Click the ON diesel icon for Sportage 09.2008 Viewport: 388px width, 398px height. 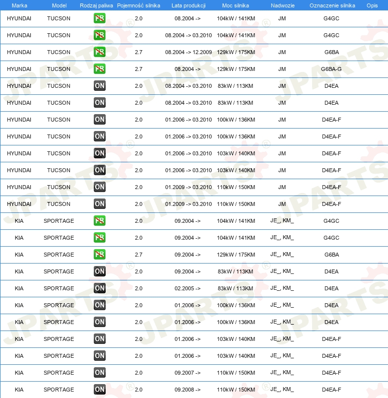pyautogui.click(x=99, y=390)
